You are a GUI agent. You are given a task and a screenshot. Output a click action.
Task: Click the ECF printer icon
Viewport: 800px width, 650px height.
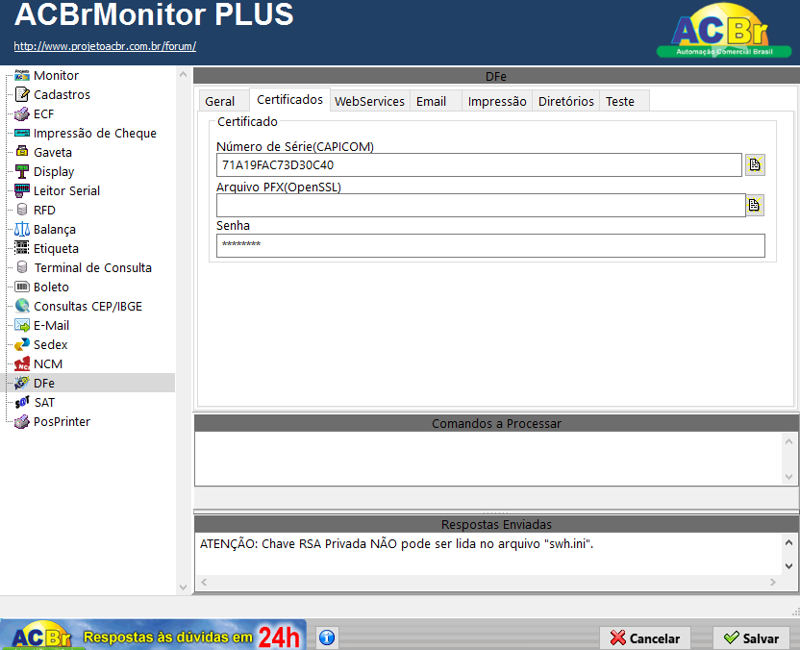tap(22, 113)
